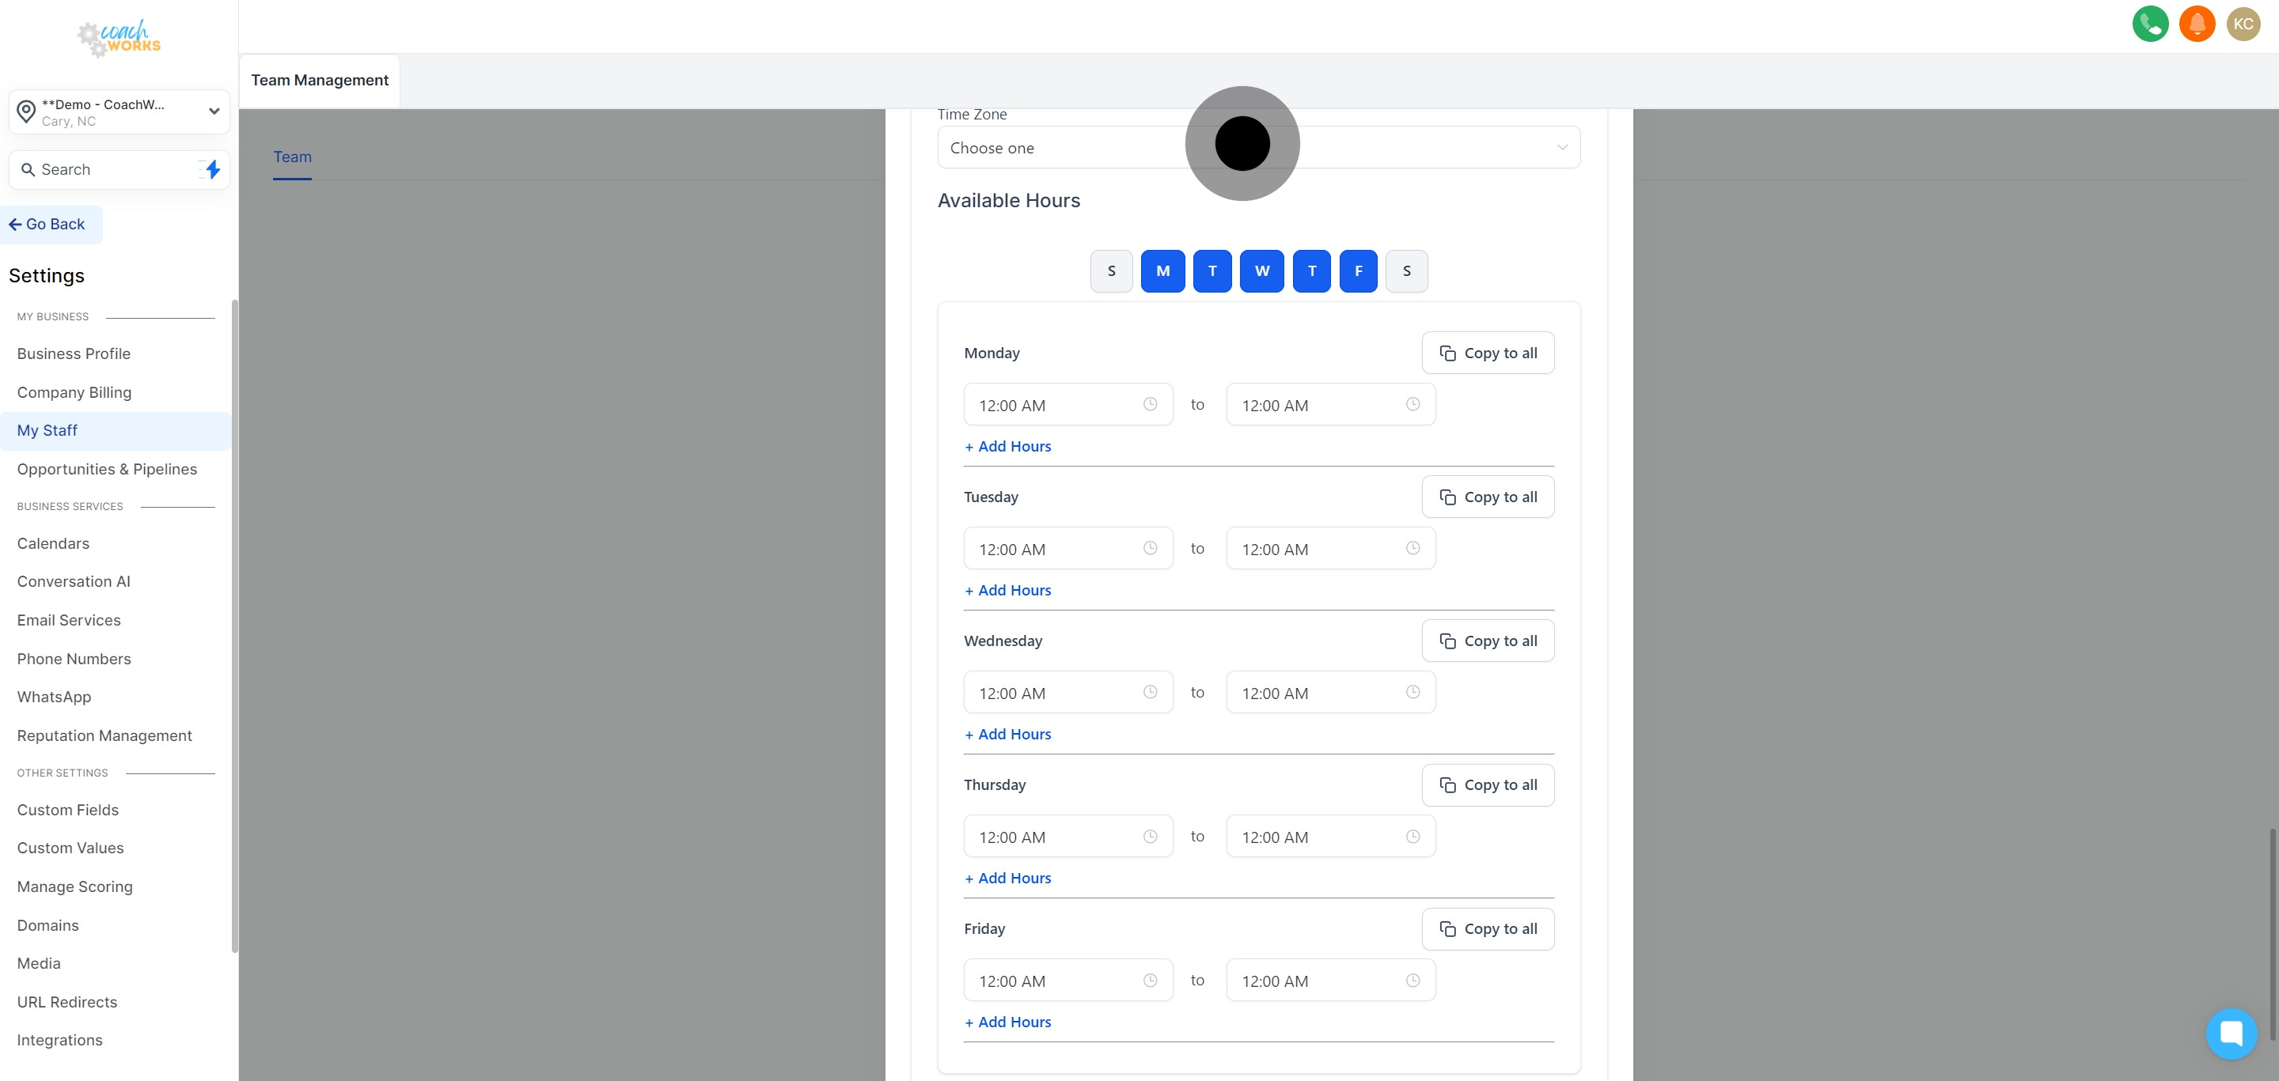Disable Monday day toggle
Screen dimensions: 2279x1081
(1162, 271)
